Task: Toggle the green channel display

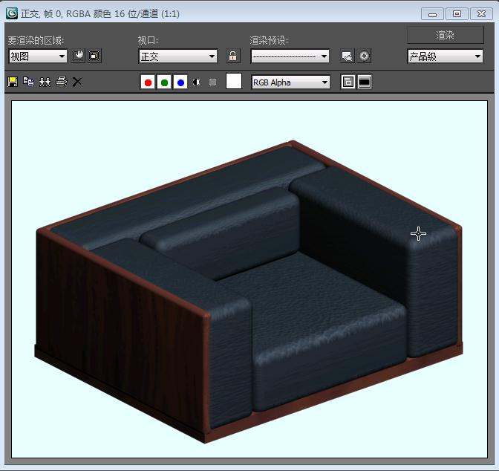Action: click(164, 82)
